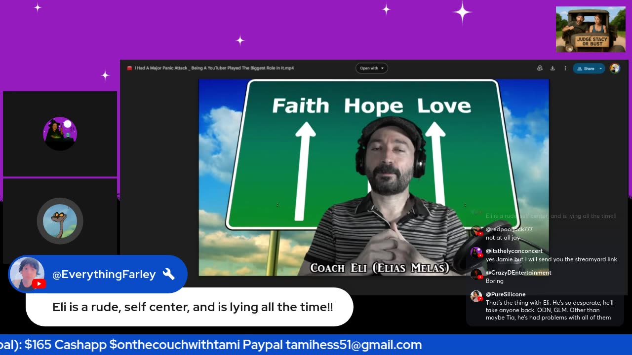This screenshot has width=632, height=355.
Task: Click the Add shortcut to Drive icon
Action: 540,69
